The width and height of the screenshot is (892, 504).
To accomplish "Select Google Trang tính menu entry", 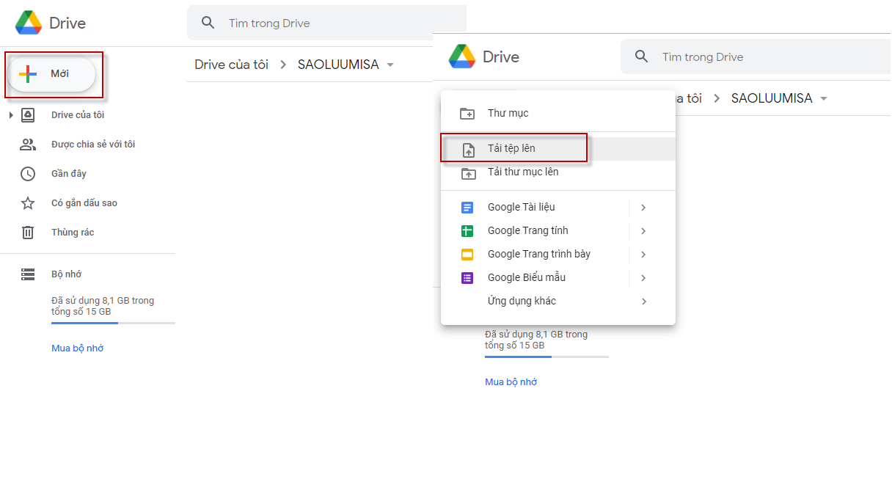I will pos(558,230).
